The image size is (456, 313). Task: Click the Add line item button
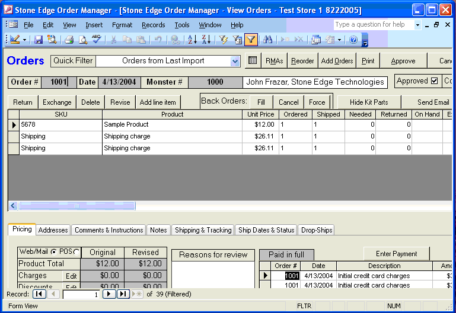point(158,102)
